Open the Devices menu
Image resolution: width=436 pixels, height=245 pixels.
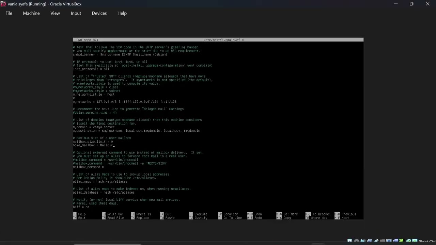coord(99,13)
